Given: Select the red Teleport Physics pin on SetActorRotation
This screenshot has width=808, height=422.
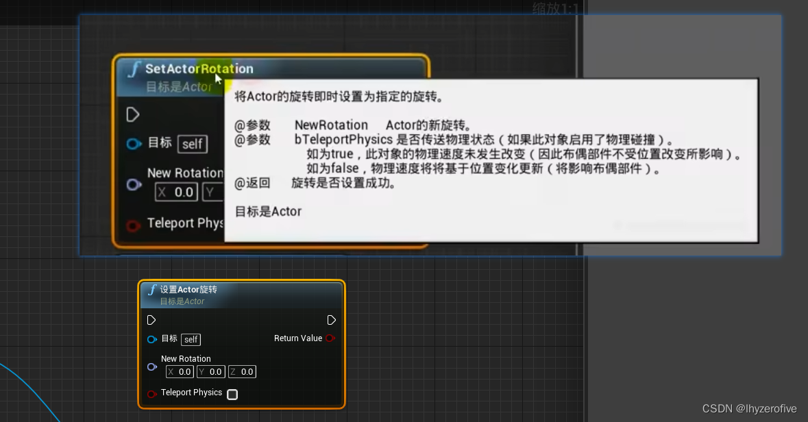Looking at the screenshot, I should 134,223.
